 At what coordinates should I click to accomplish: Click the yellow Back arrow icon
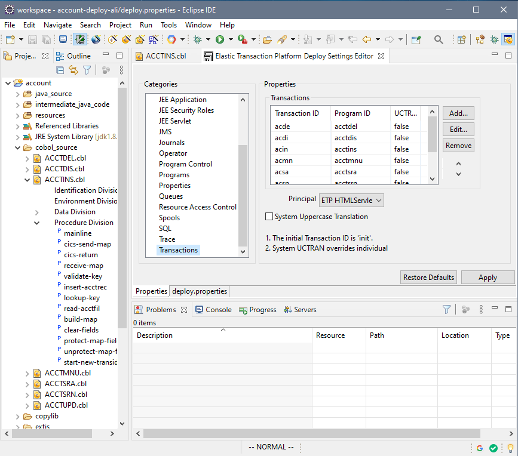367,39
